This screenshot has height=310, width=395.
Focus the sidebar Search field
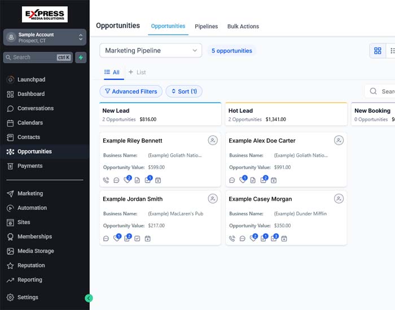pos(38,57)
